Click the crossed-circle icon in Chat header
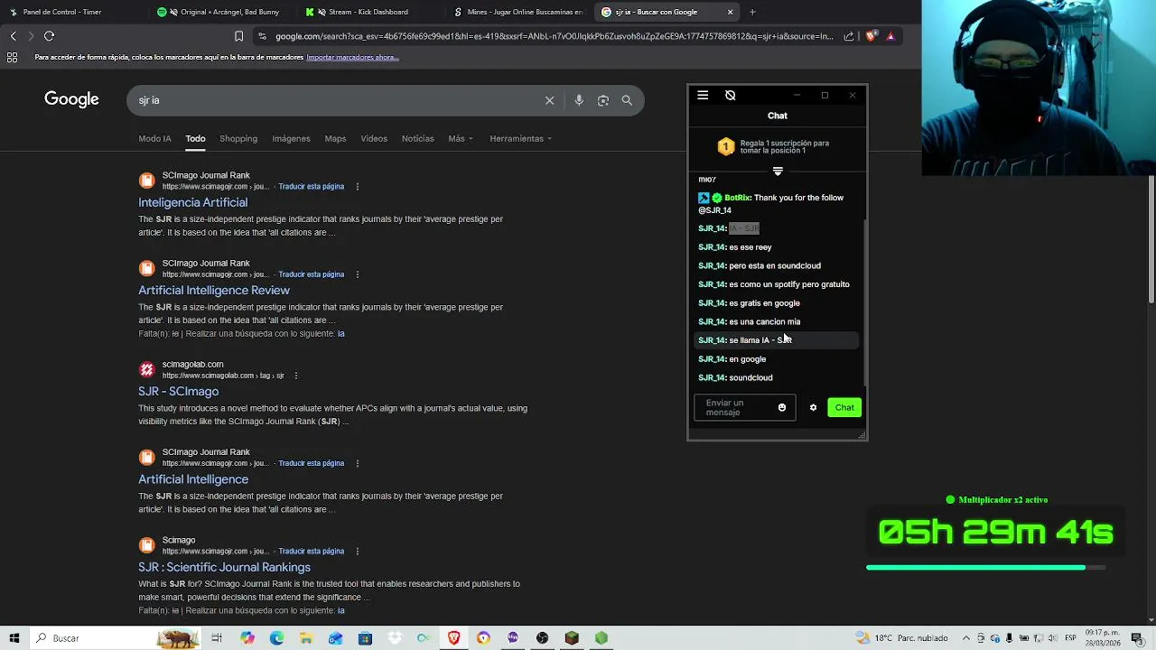 click(x=731, y=95)
